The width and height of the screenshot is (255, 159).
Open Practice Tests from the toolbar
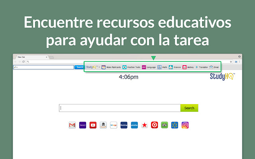(131, 67)
